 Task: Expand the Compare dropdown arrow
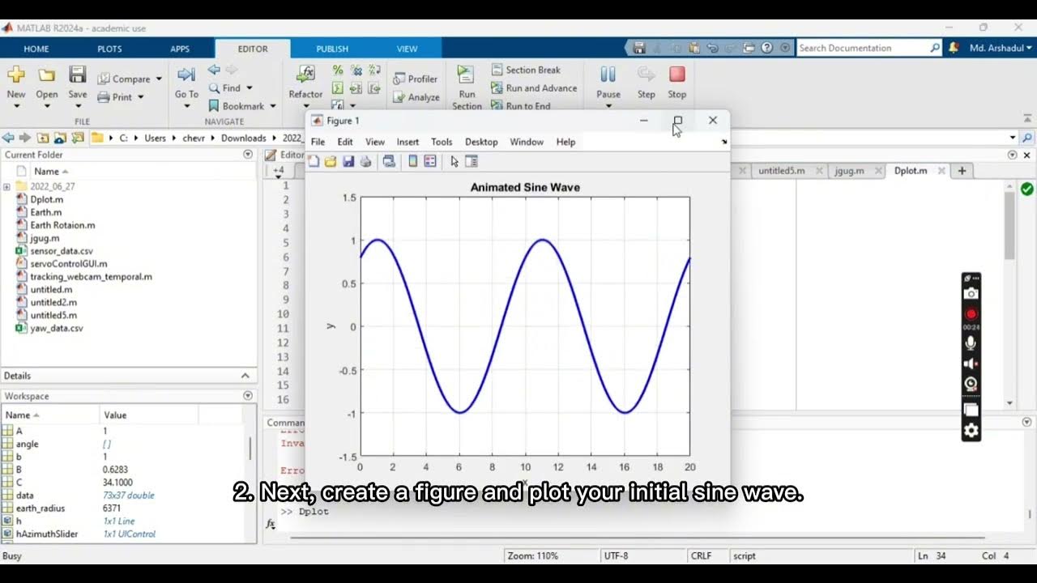[x=159, y=79]
